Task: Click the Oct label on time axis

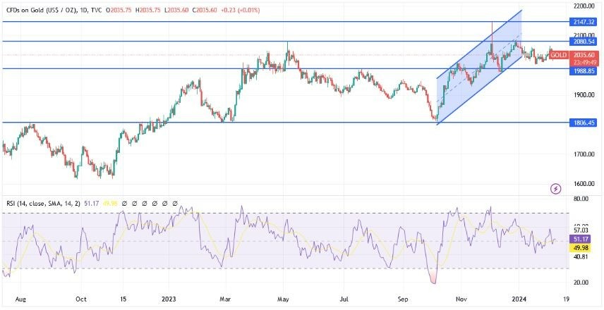Action: (x=81, y=299)
